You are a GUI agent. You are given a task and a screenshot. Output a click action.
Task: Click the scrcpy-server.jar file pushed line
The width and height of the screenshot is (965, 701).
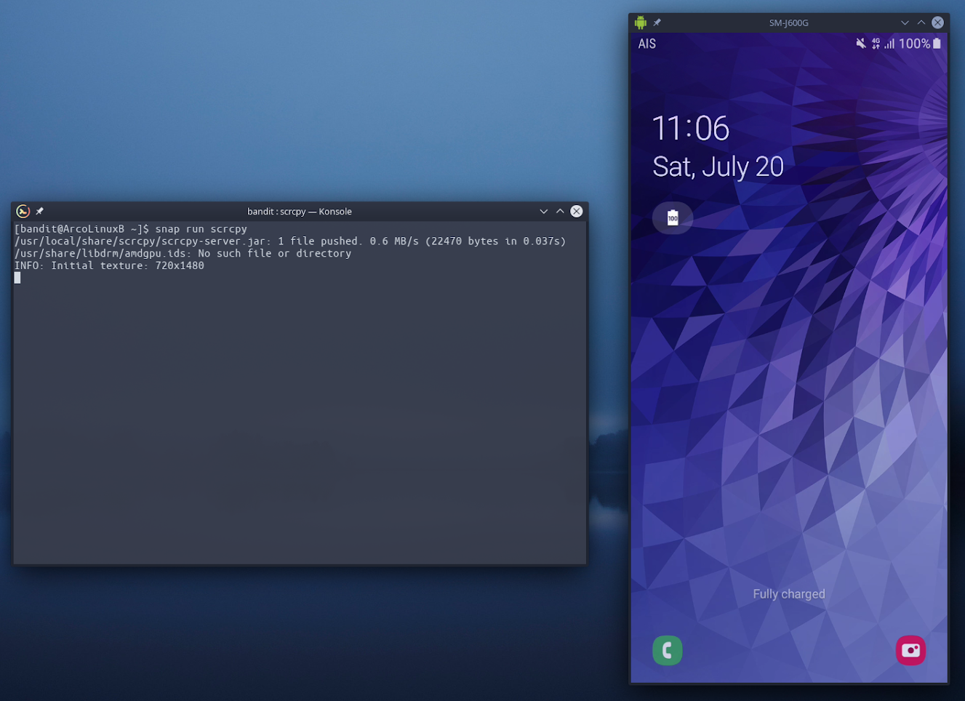pos(290,241)
